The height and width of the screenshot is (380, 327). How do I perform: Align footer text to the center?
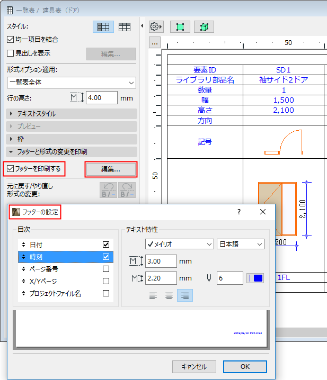click(x=169, y=295)
